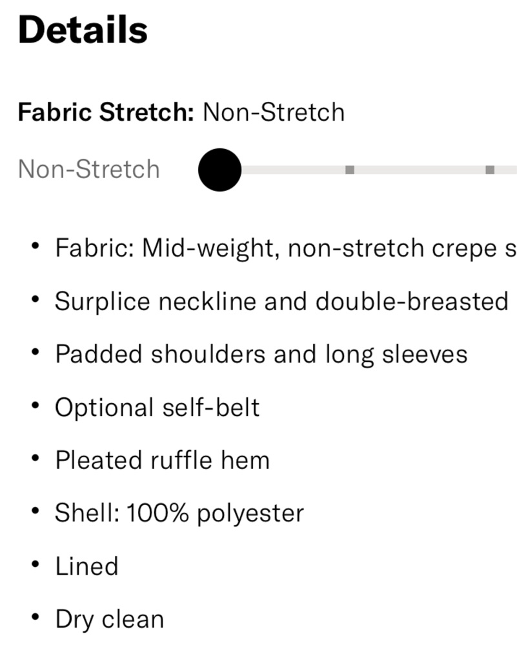
Task: Click the bullet dot beside "Pleated ruffle hem"
Action: (x=35, y=459)
